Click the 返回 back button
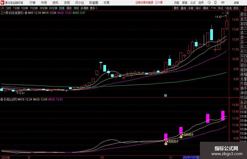This screenshot has width=247, height=159. (236, 8)
